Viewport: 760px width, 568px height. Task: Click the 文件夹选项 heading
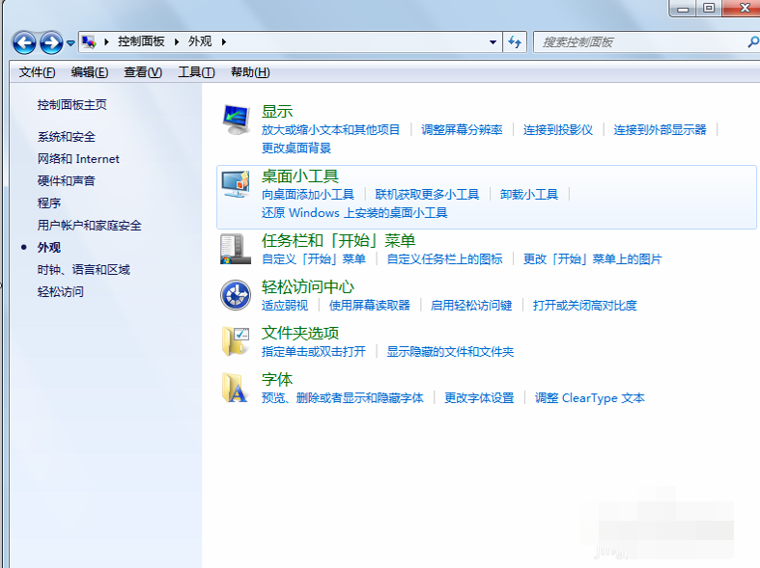(x=300, y=333)
